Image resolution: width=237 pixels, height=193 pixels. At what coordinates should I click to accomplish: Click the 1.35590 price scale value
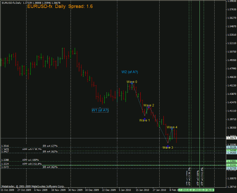232,144
